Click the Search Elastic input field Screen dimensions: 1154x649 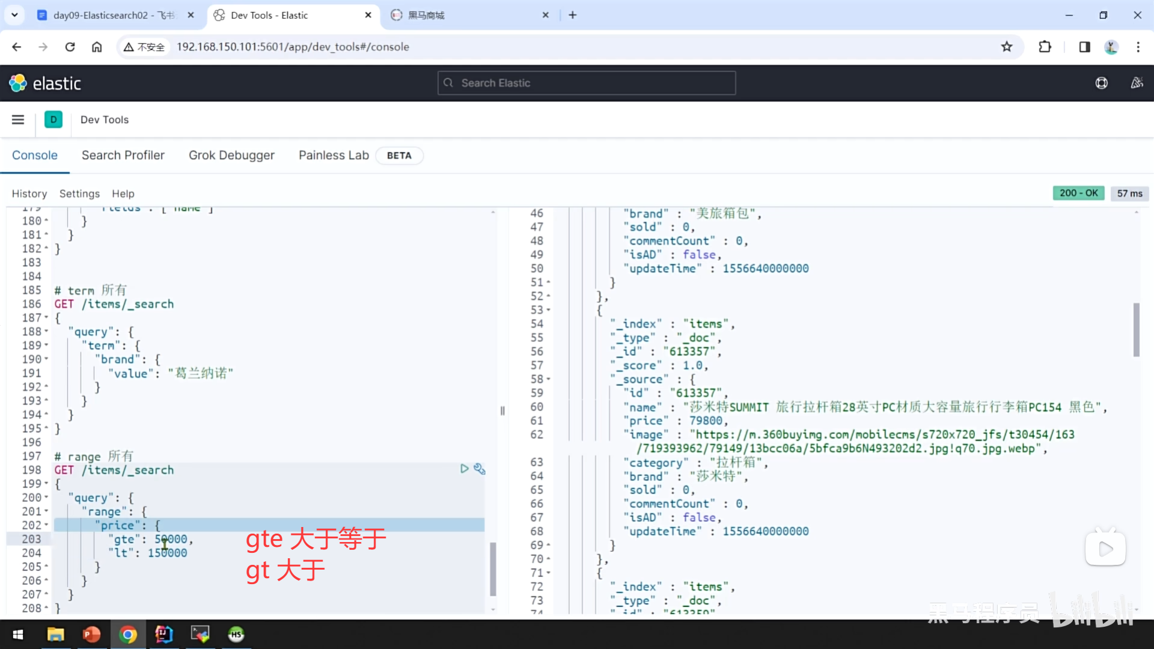tap(586, 83)
